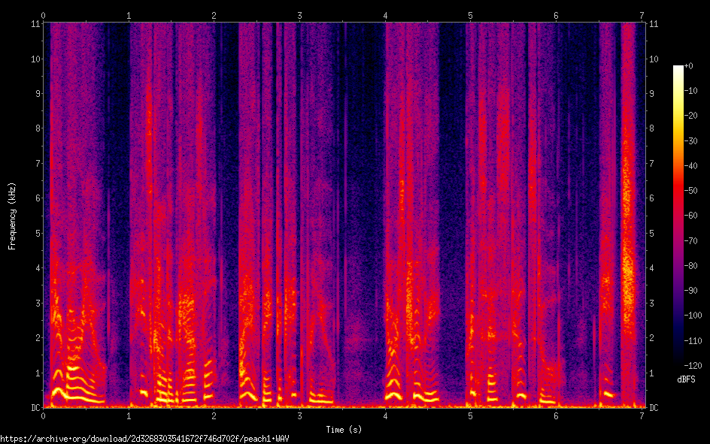Click the "Time (s)" axis label
Image resolution: width=710 pixels, height=444 pixels.
click(x=343, y=430)
